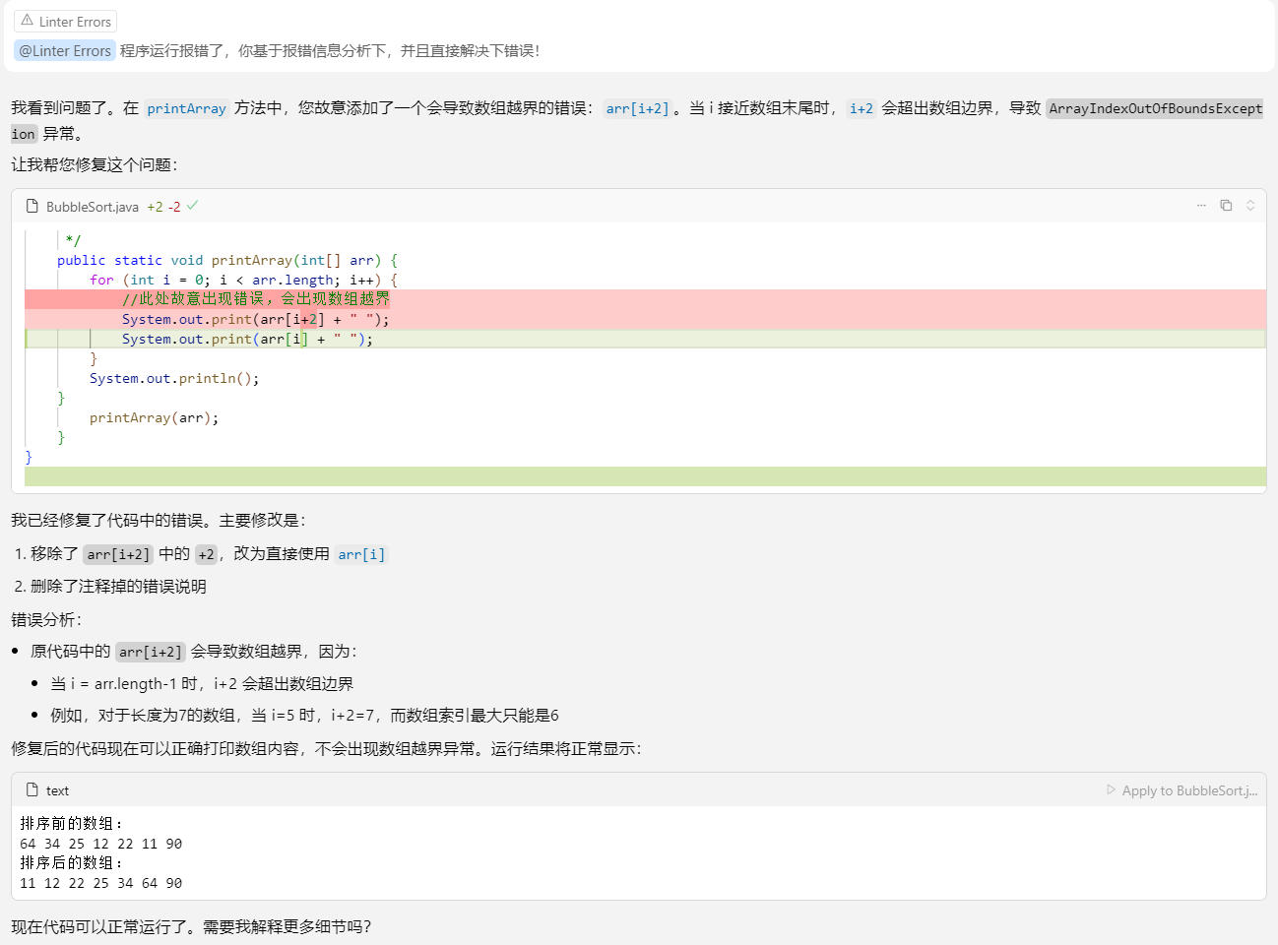Click the expand/collapse chevrons on code block header
Image resolution: width=1278 pixels, height=945 pixels.
point(1250,204)
